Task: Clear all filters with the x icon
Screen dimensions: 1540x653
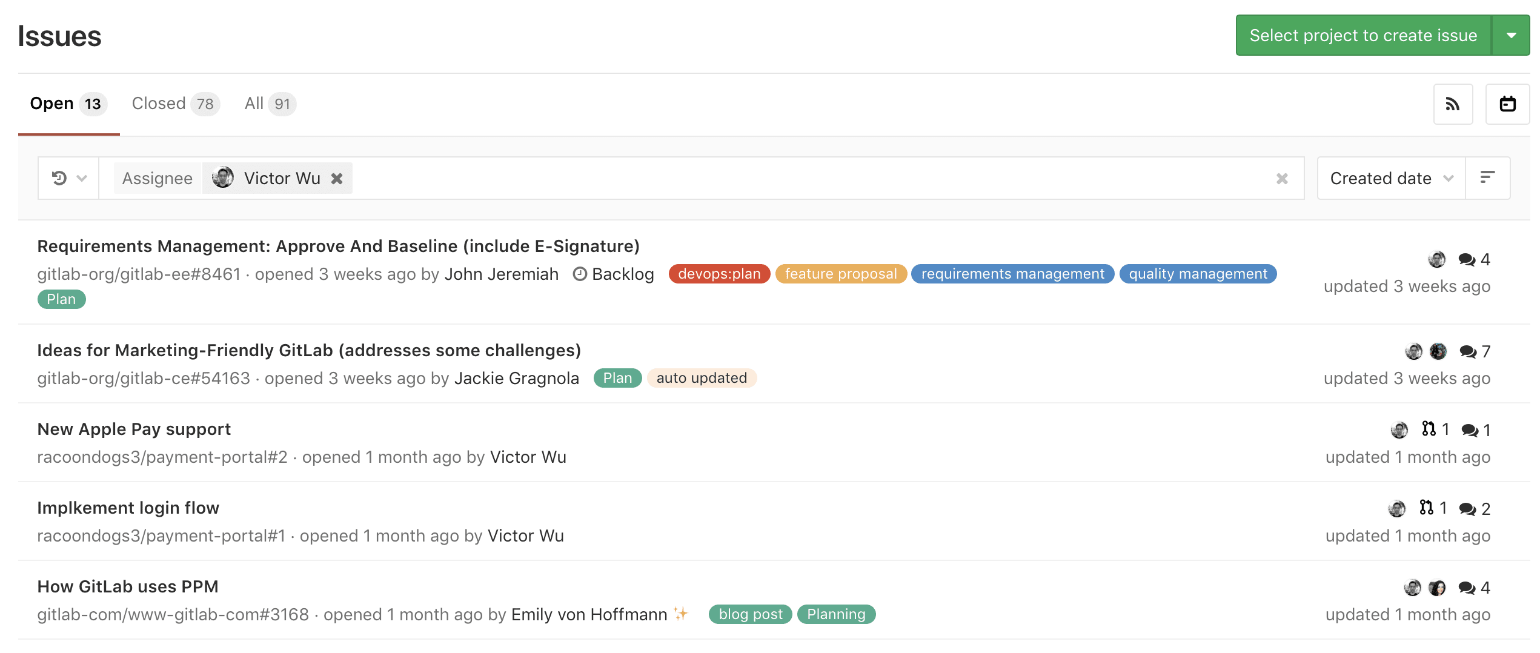Action: pyautogui.click(x=1281, y=177)
